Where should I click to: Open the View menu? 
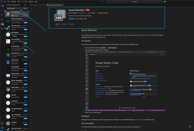[19, 2]
